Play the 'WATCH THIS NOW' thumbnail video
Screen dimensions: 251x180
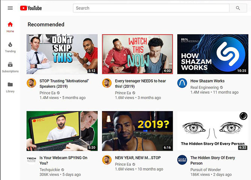137,54
